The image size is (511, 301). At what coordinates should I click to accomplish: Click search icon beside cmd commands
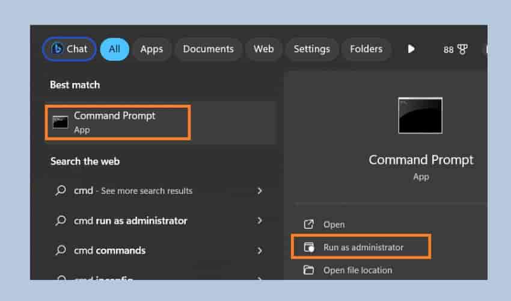[x=61, y=250]
